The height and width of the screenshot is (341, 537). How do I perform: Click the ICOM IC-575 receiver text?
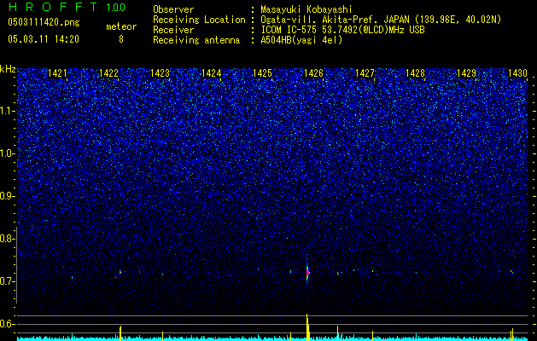342,30
